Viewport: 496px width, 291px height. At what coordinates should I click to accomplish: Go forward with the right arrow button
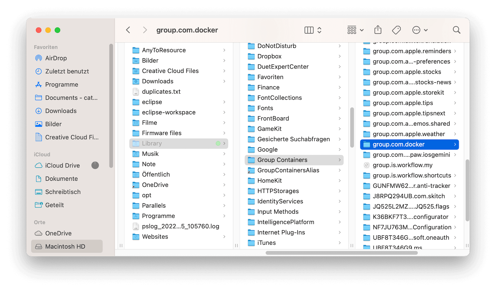tap(145, 30)
